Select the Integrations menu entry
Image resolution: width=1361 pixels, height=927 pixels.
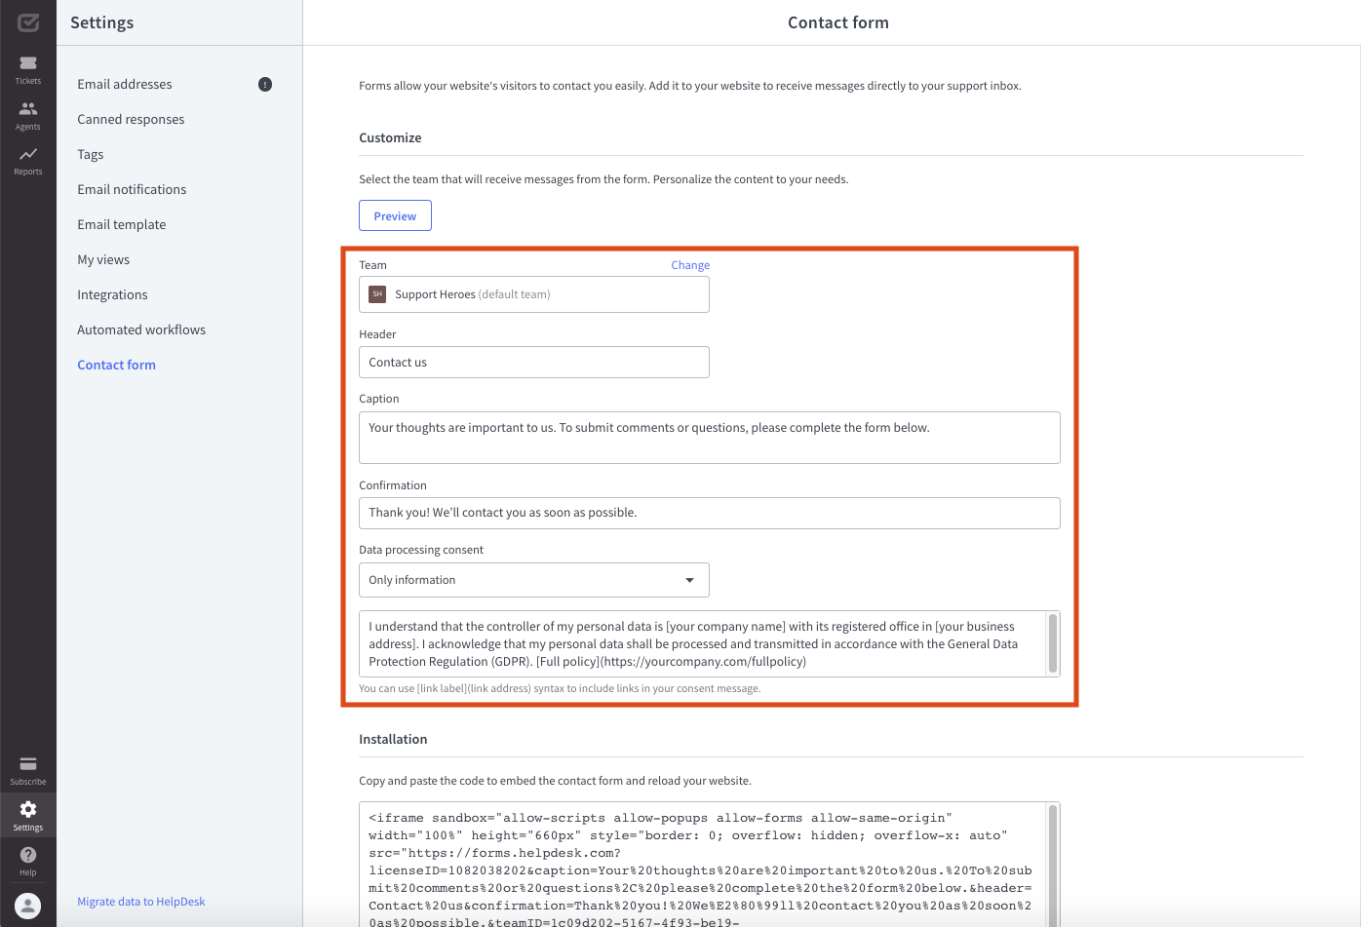pyautogui.click(x=112, y=294)
